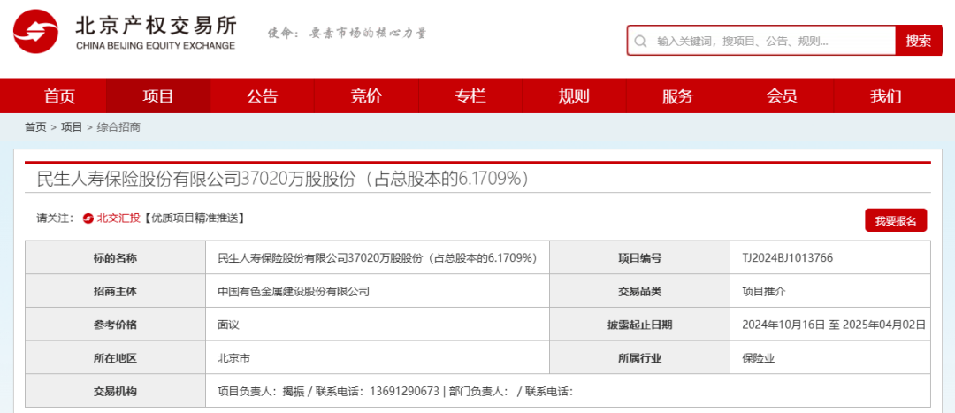Click the 搜索 search button
Image resolution: width=955 pixels, height=413 pixels.
[919, 41]
